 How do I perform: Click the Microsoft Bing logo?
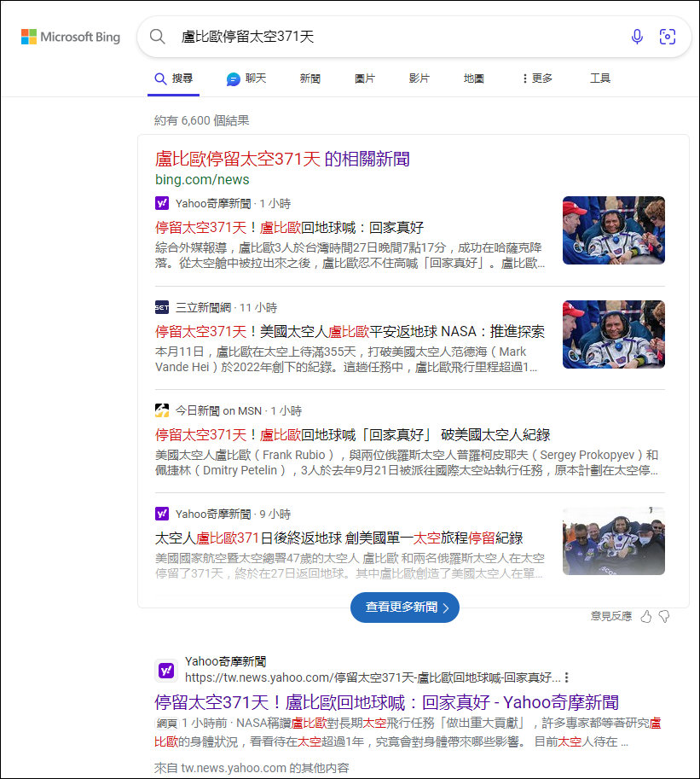tap(71, 37)
